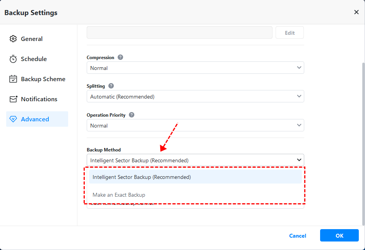This screenshot has height=250, width=365.
Task: Switch to the Schedule settings tab
Action: point(34,59)
